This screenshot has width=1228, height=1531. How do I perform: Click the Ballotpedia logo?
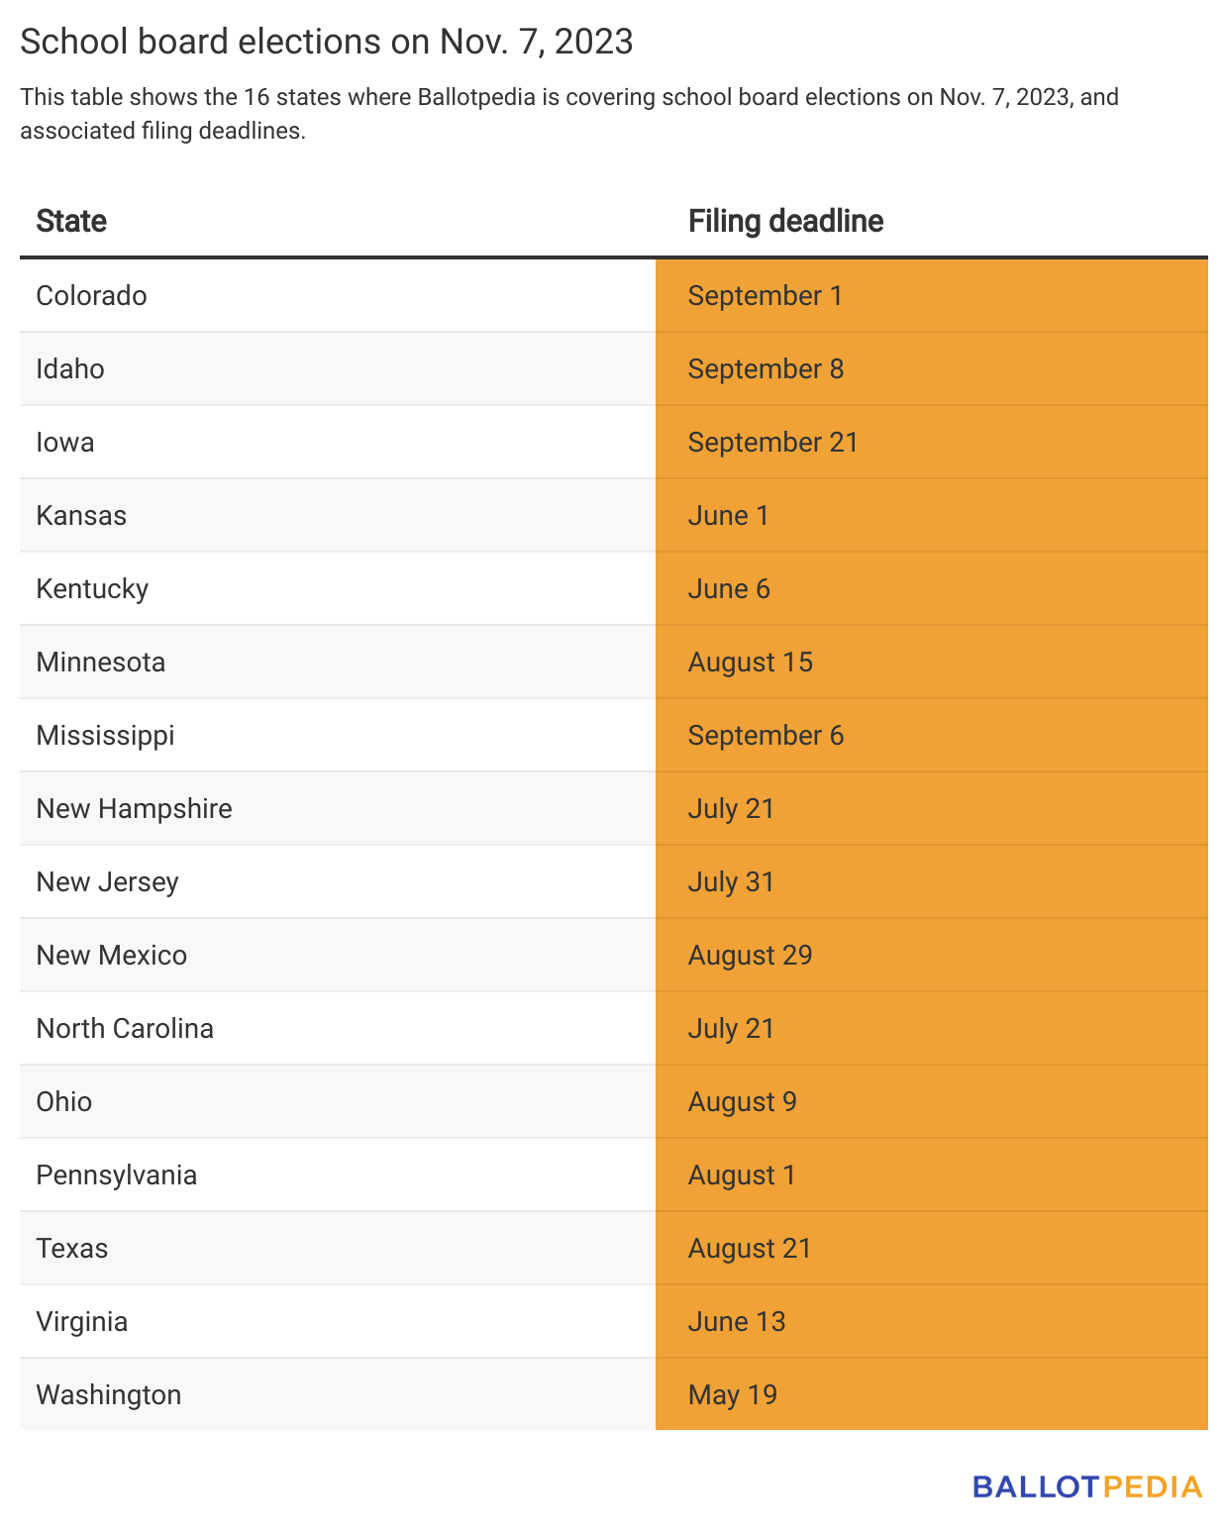pos(1086,1486)
